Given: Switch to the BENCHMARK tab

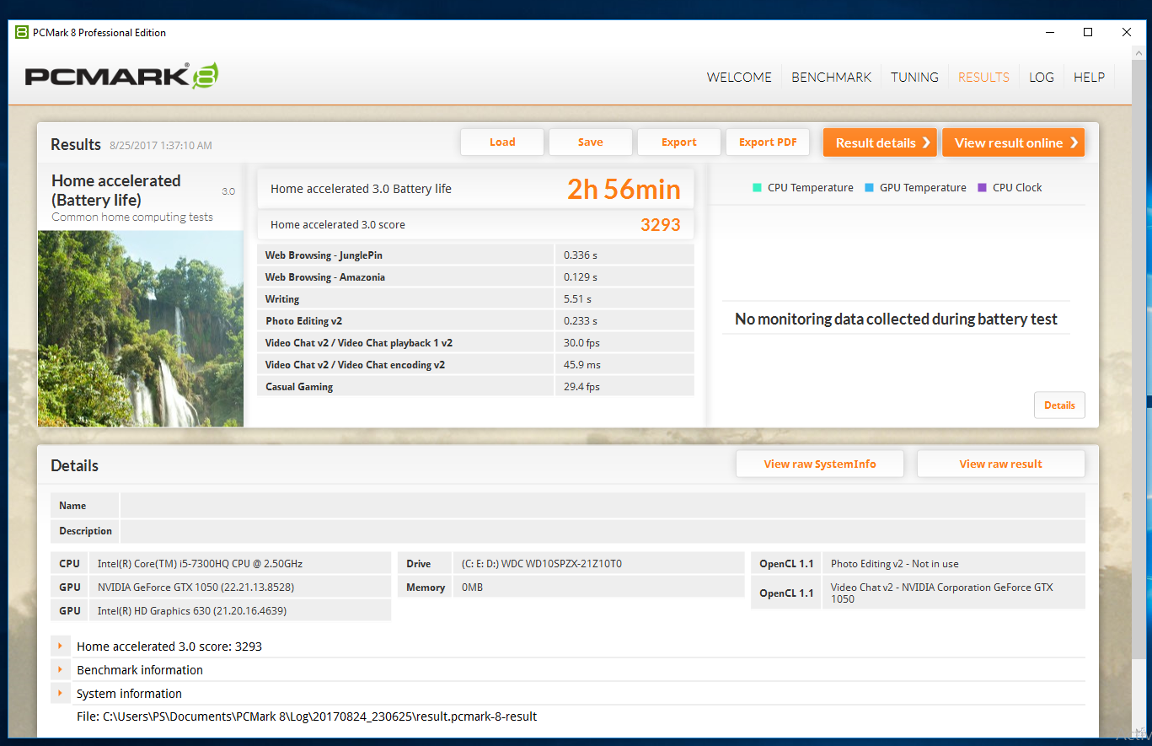Looking at the screenshot, I should click(x=831, y=77).
